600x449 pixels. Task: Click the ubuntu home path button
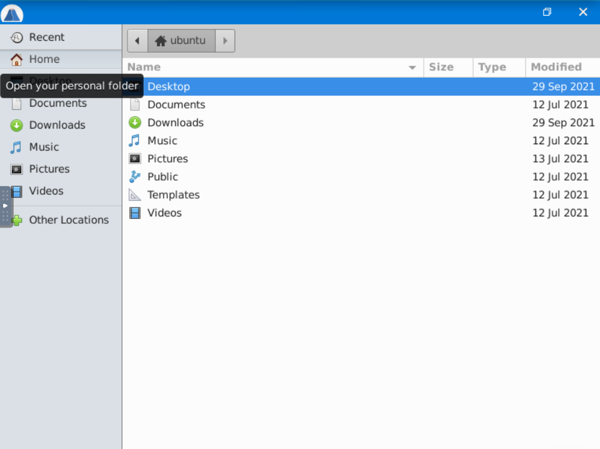coord(181,41)
